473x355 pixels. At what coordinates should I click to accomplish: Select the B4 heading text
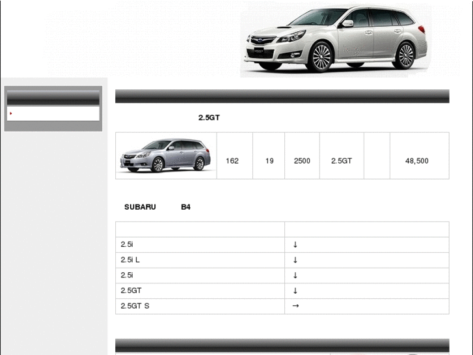(185, 207)
